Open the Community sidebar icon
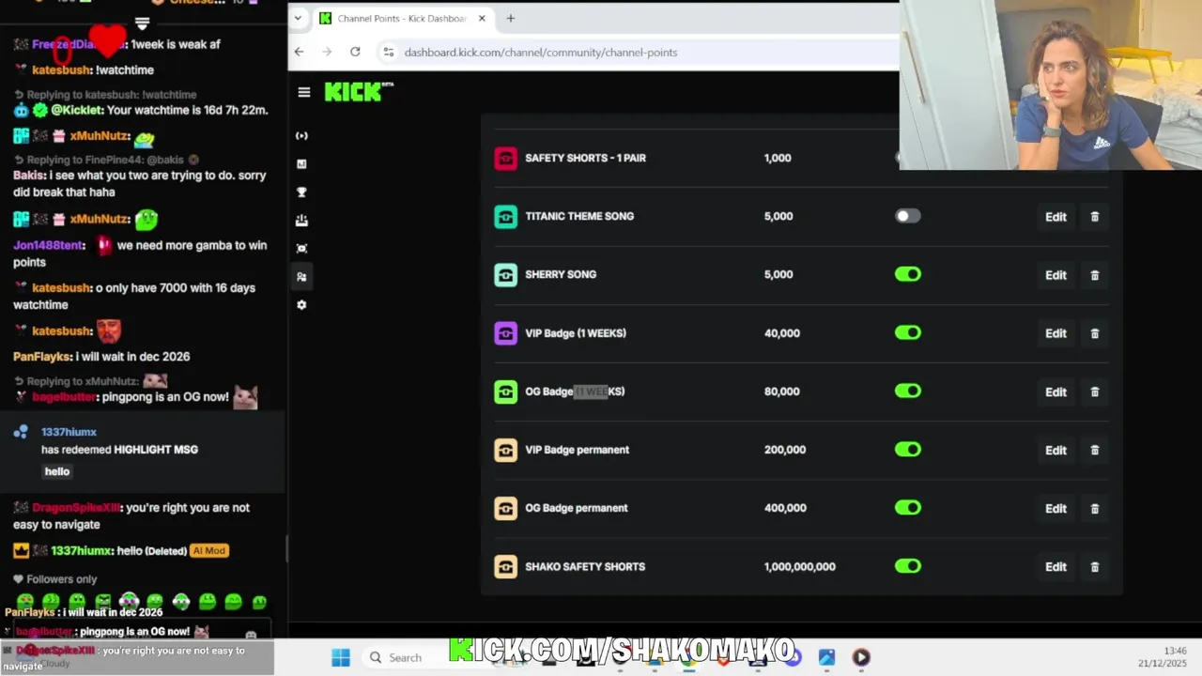This screenshot has width=1202, height=676. coord(301,276)
